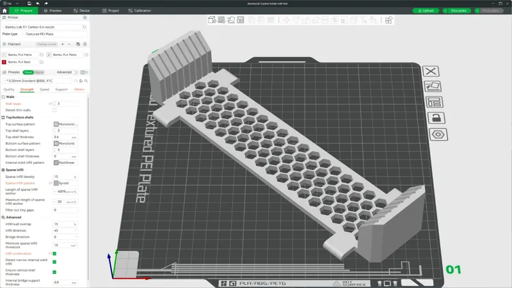This screenshot has width=512, height=288.
Task: Click the Redo arrow icon
Action: 46,3
